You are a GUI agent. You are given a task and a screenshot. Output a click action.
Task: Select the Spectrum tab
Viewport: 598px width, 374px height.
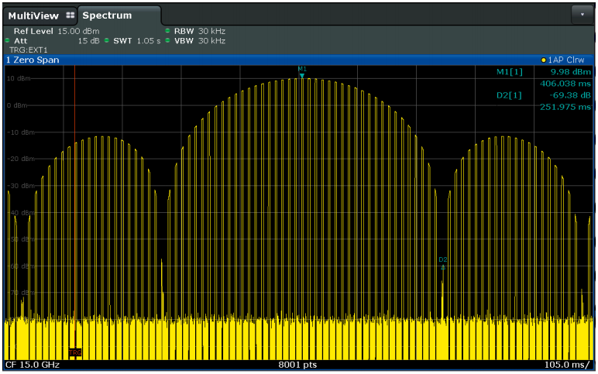tap(108, 15)
